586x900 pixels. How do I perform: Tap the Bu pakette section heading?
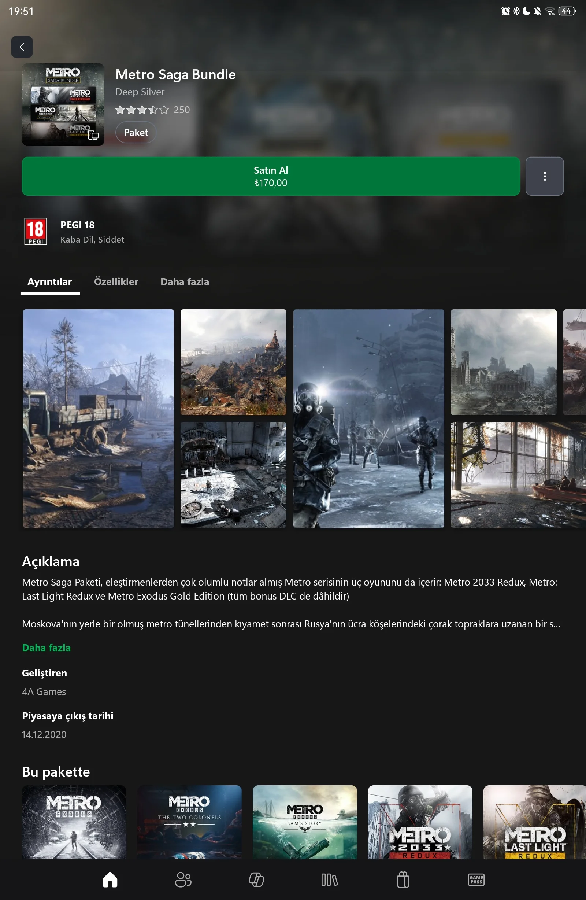pyautogui.click(x=56, y=772)
